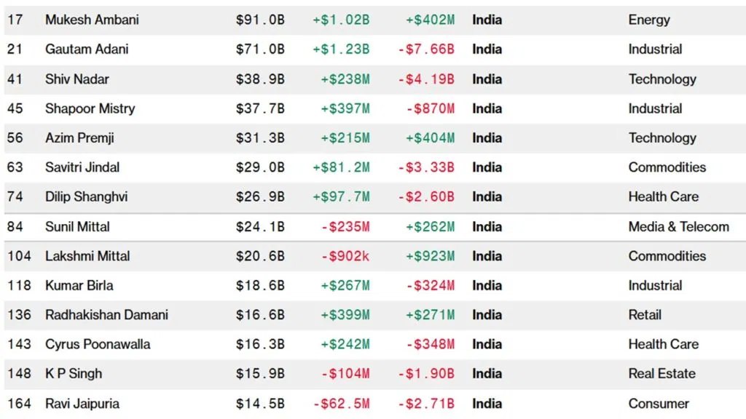Select rank number 104
This screenshot has width=746, height=419.
pyautogui.click(x=19, y=256)
